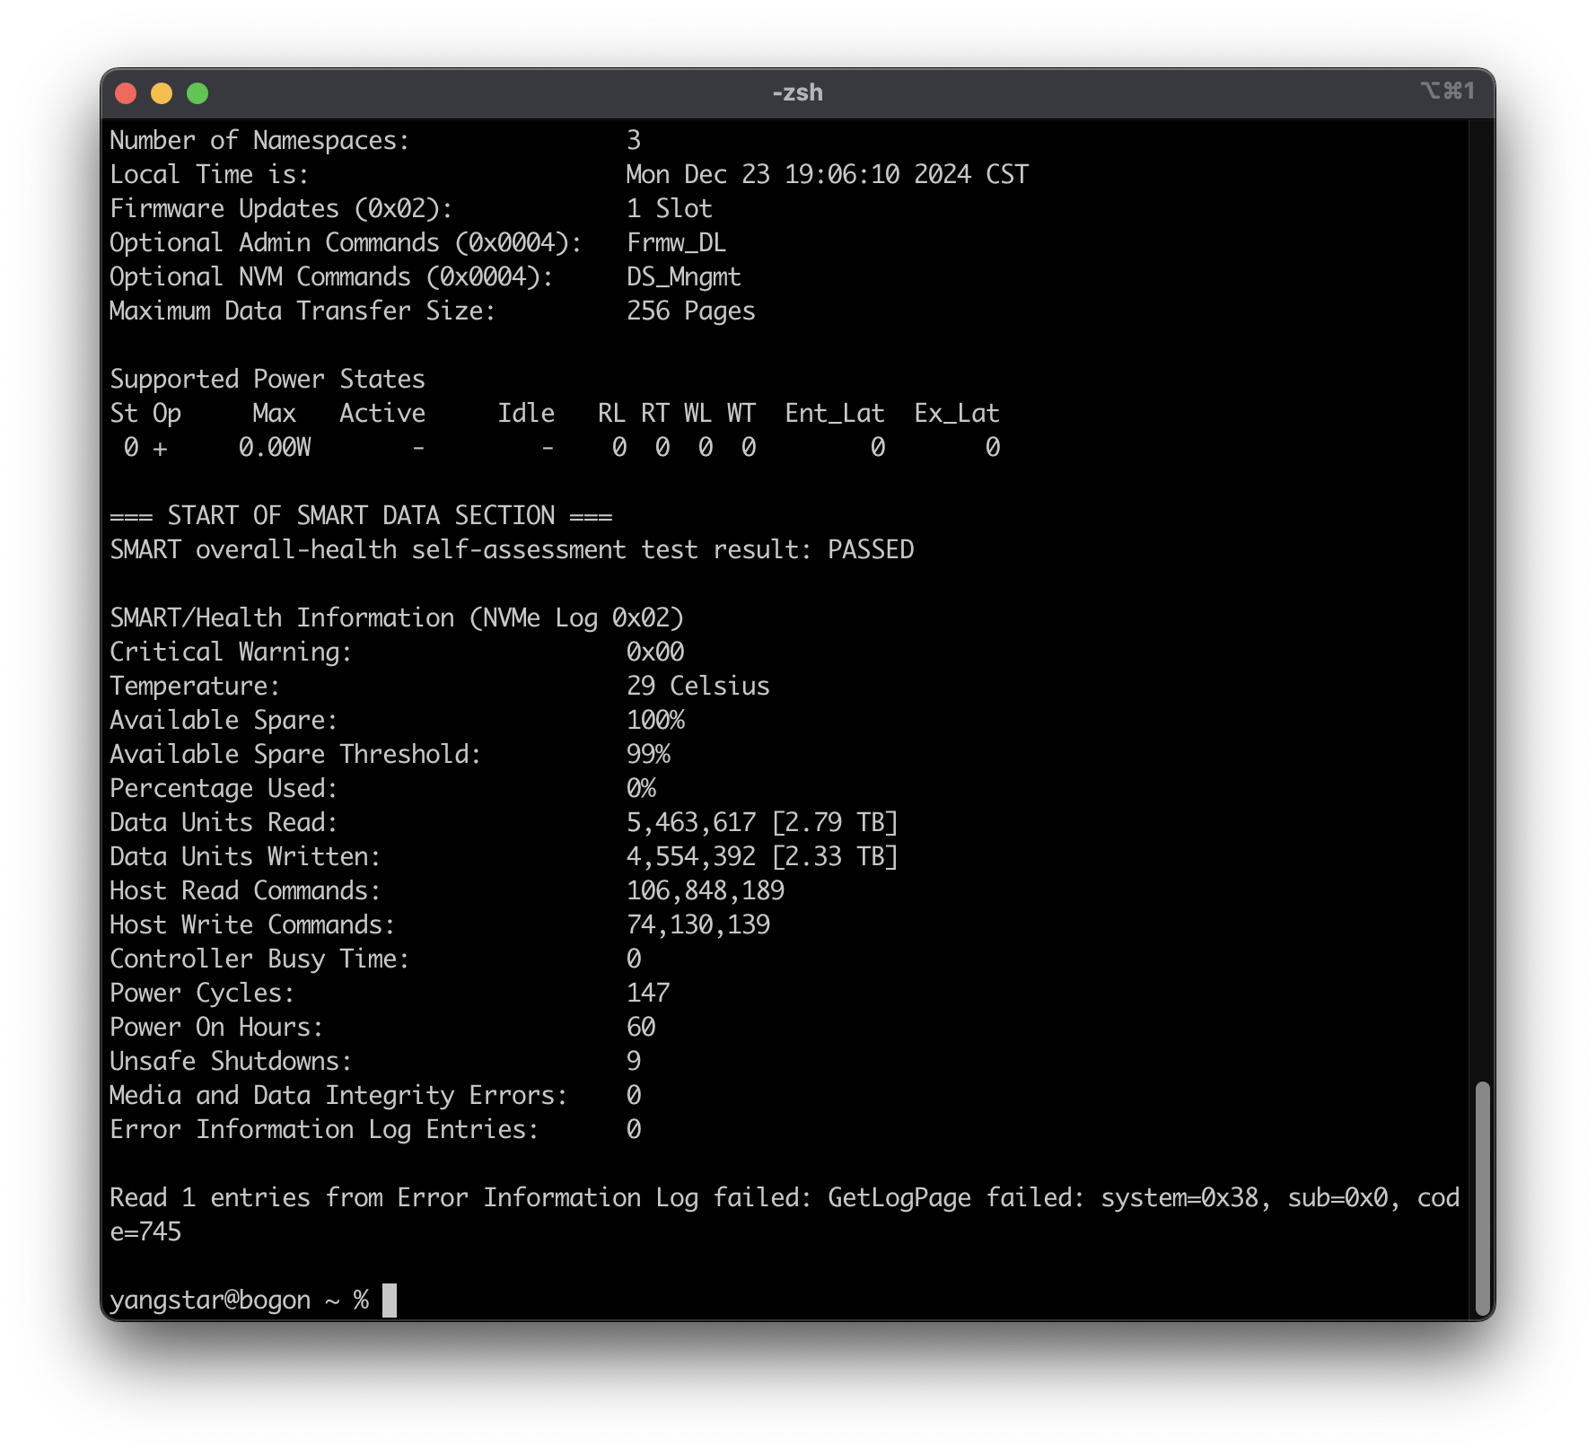Maximize the terminal with green button
The width and height of the screenshot is (1596, 1454).
197,93
